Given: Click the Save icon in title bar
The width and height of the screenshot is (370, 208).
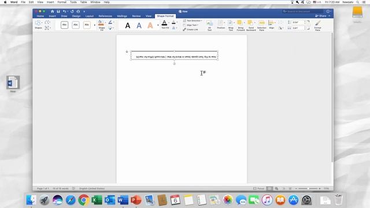Looking at the screenshot, I should [x=58, y=12].
